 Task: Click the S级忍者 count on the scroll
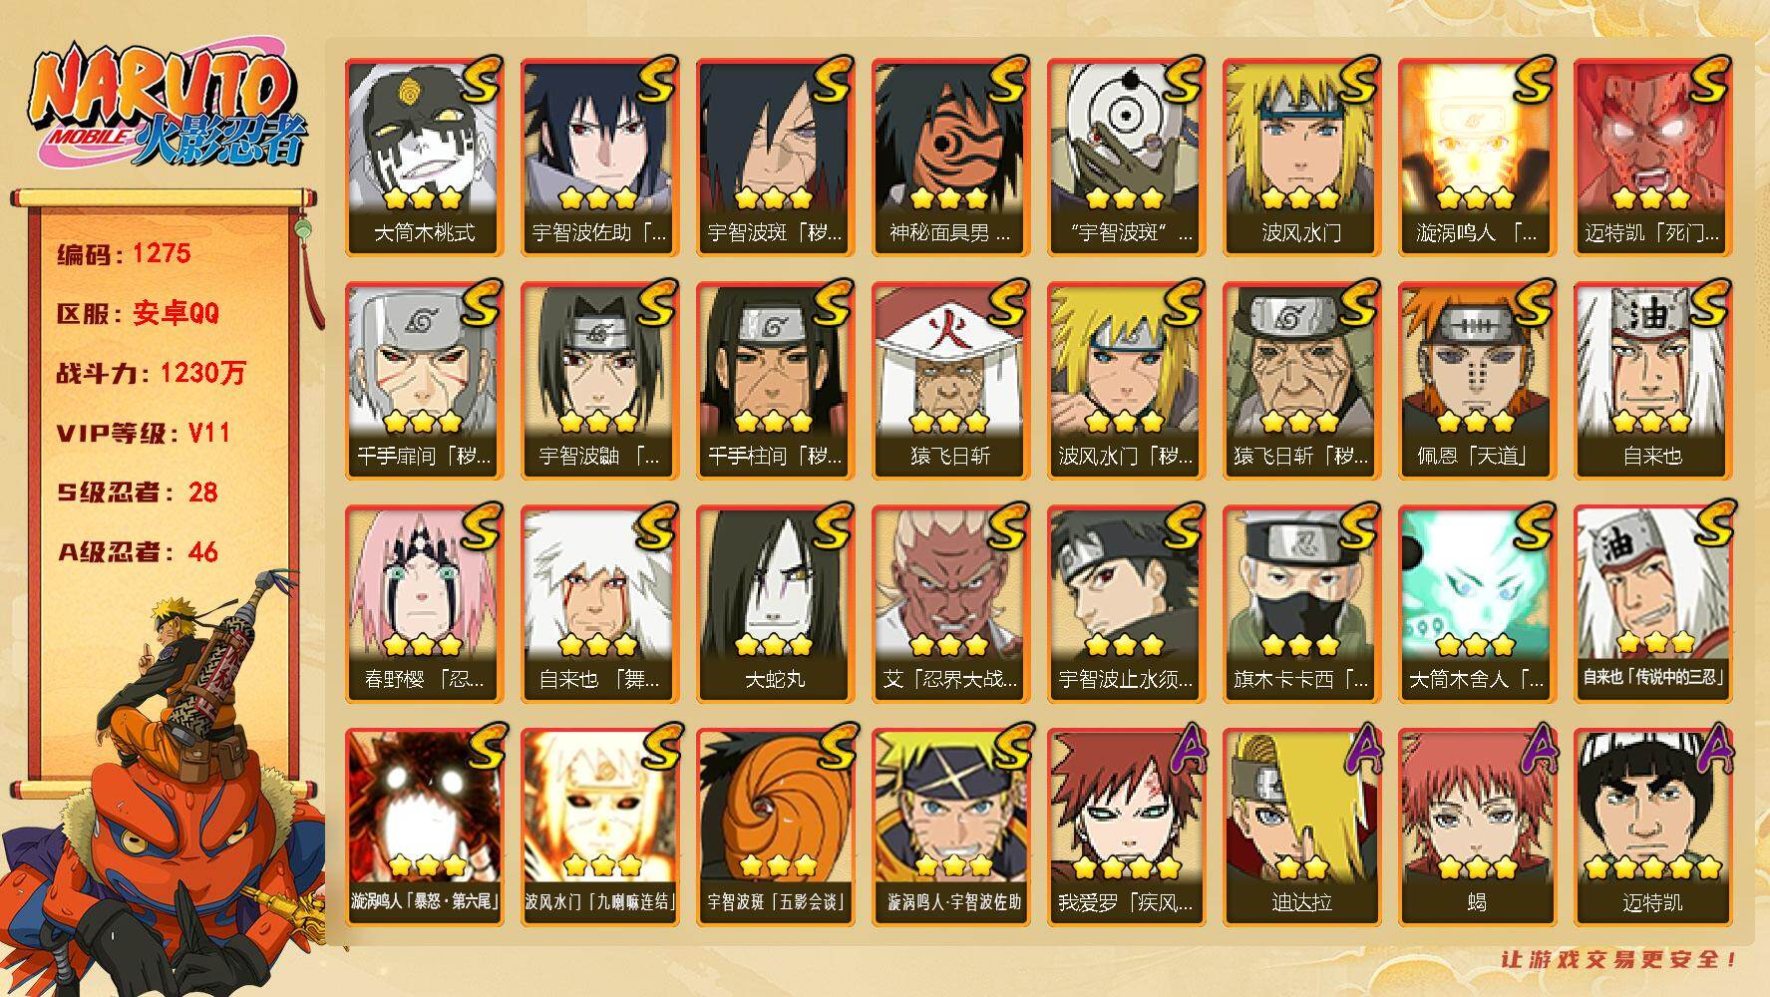(138, 493)
